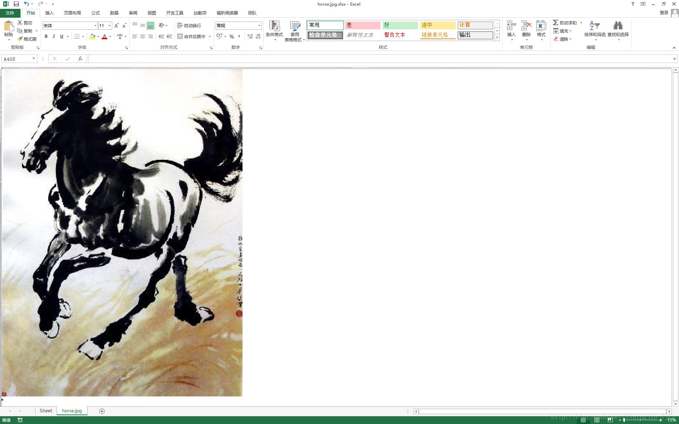Screen dimensions: 679x424
Task: Collapse the ribbon
Action: click(674, 48)
